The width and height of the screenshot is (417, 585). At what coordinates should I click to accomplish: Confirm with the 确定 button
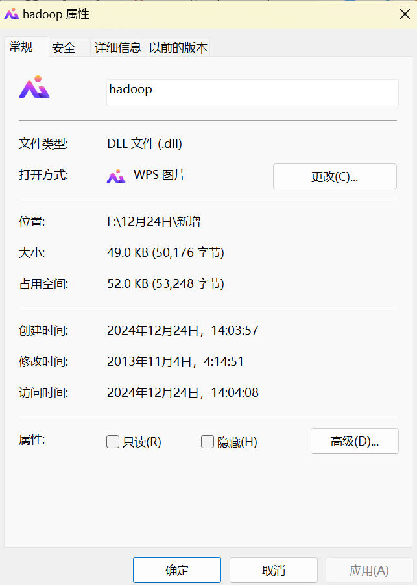[177, 570]
